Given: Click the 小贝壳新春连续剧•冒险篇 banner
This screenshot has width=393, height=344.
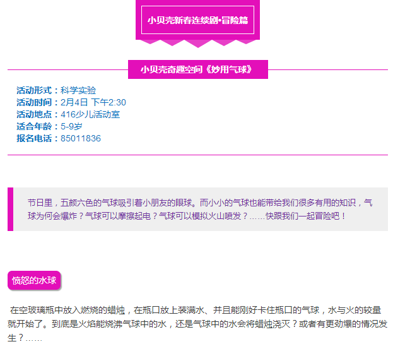Looking at the screenshot, I should point(197,20).
